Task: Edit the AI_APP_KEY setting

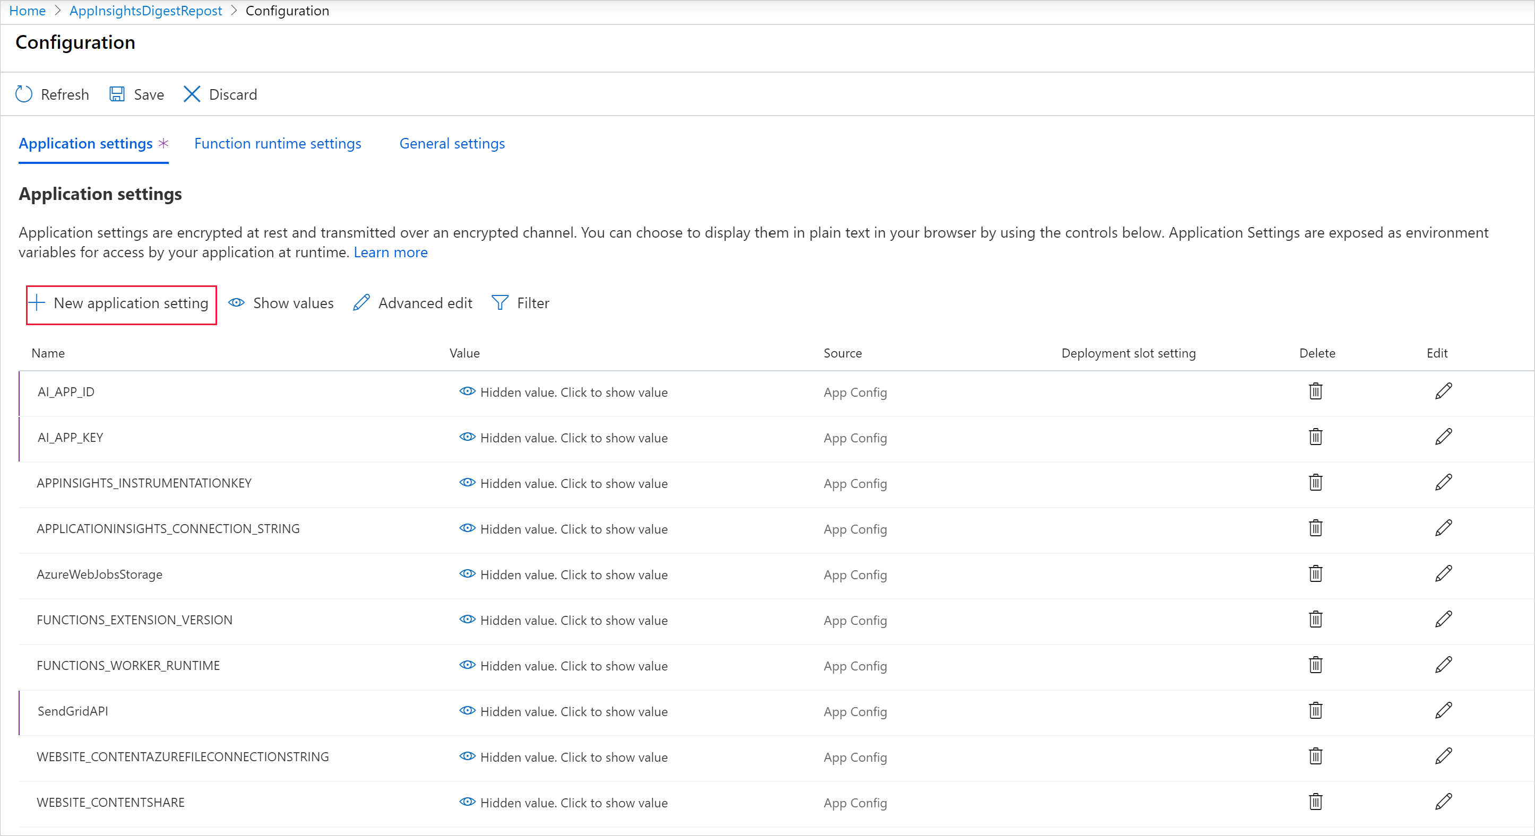Action: click(1443, 437)
